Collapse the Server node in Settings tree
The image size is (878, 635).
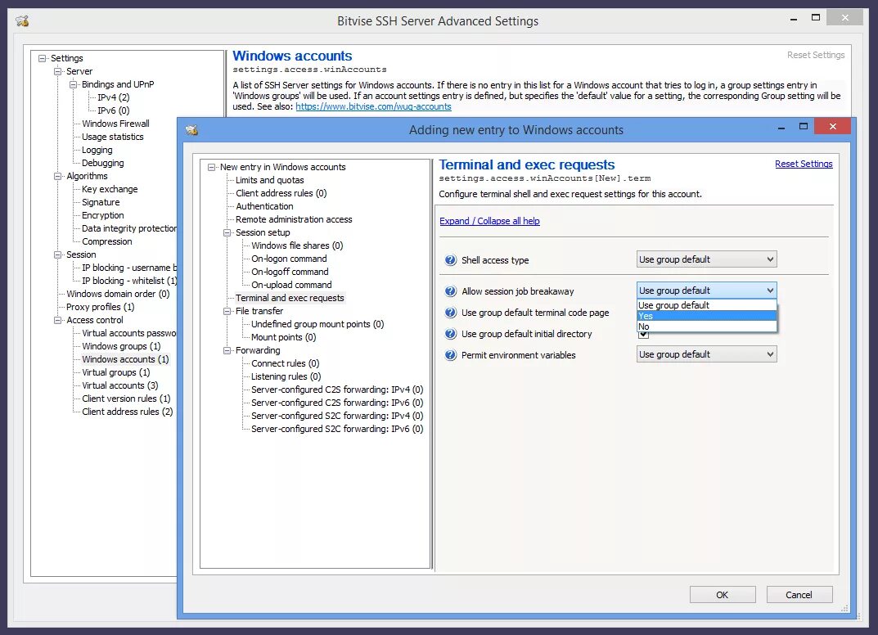tap(57, 71)
